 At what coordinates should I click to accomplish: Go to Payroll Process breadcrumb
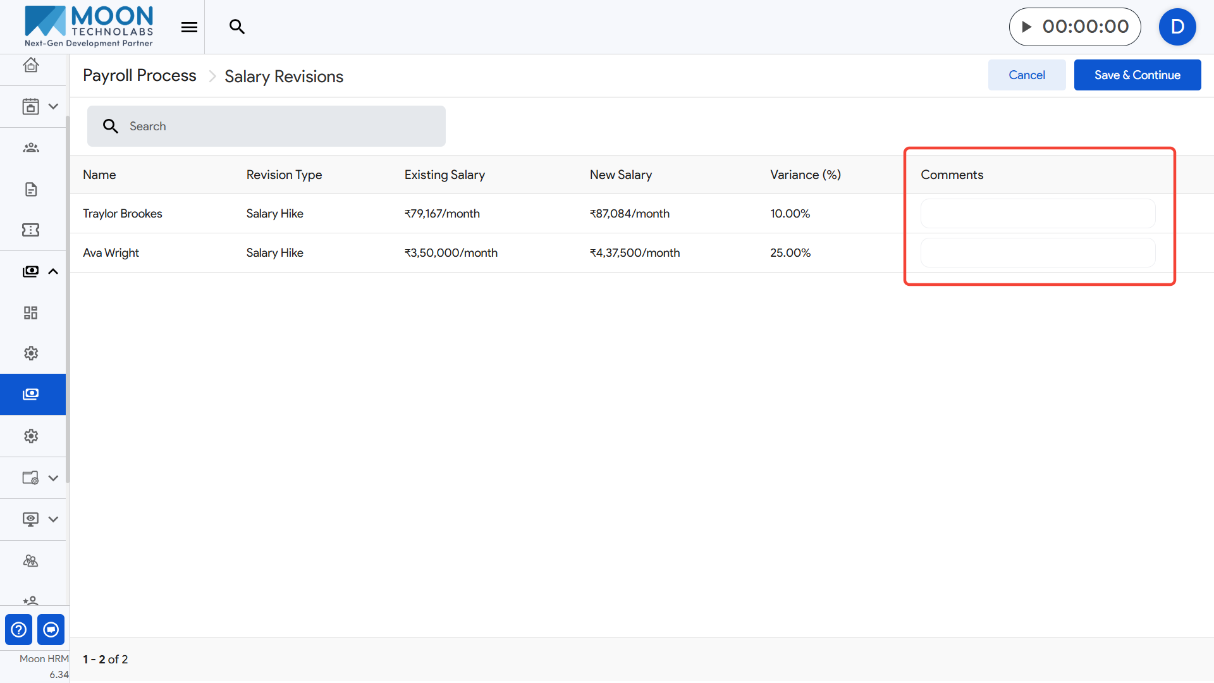point(139,75)
